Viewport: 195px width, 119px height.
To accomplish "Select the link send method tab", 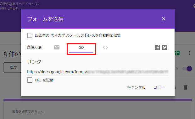I will click(81, 47).
